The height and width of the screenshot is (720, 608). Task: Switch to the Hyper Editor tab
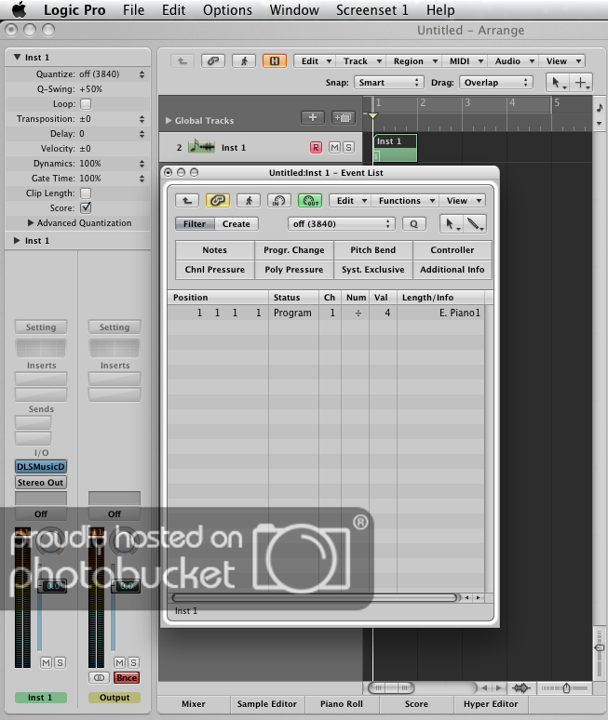(491, 704)
